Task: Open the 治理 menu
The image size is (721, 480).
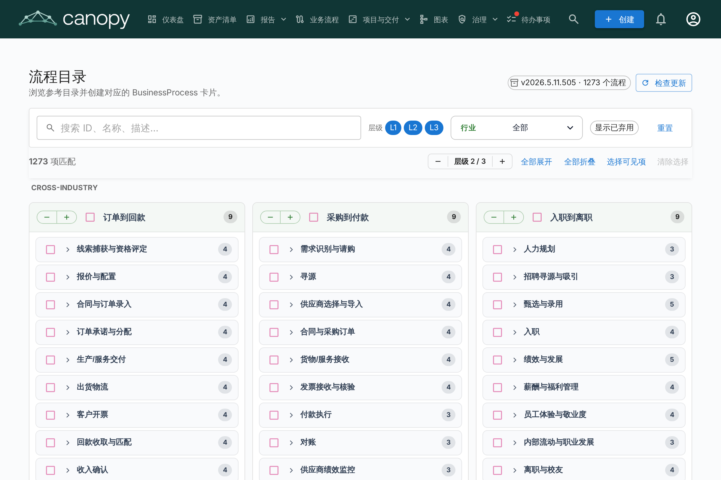Action: click(x=478, y=19)
